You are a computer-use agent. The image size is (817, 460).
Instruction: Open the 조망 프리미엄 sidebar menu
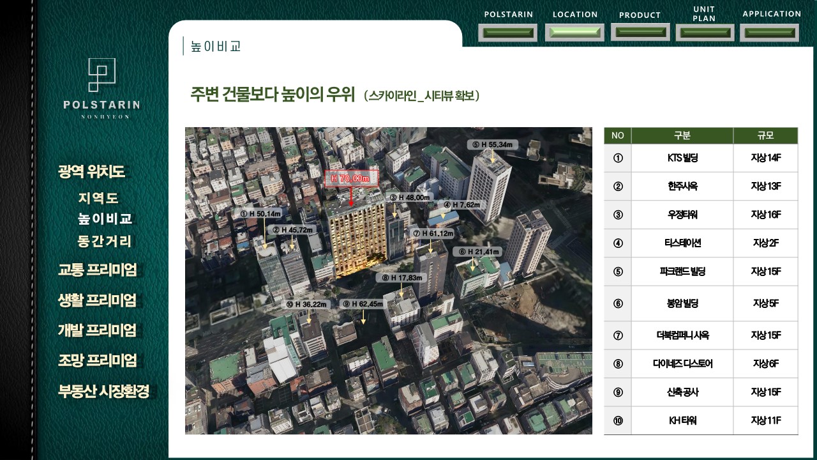point(98,360)
